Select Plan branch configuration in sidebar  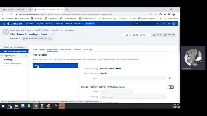tap(14, 52)
